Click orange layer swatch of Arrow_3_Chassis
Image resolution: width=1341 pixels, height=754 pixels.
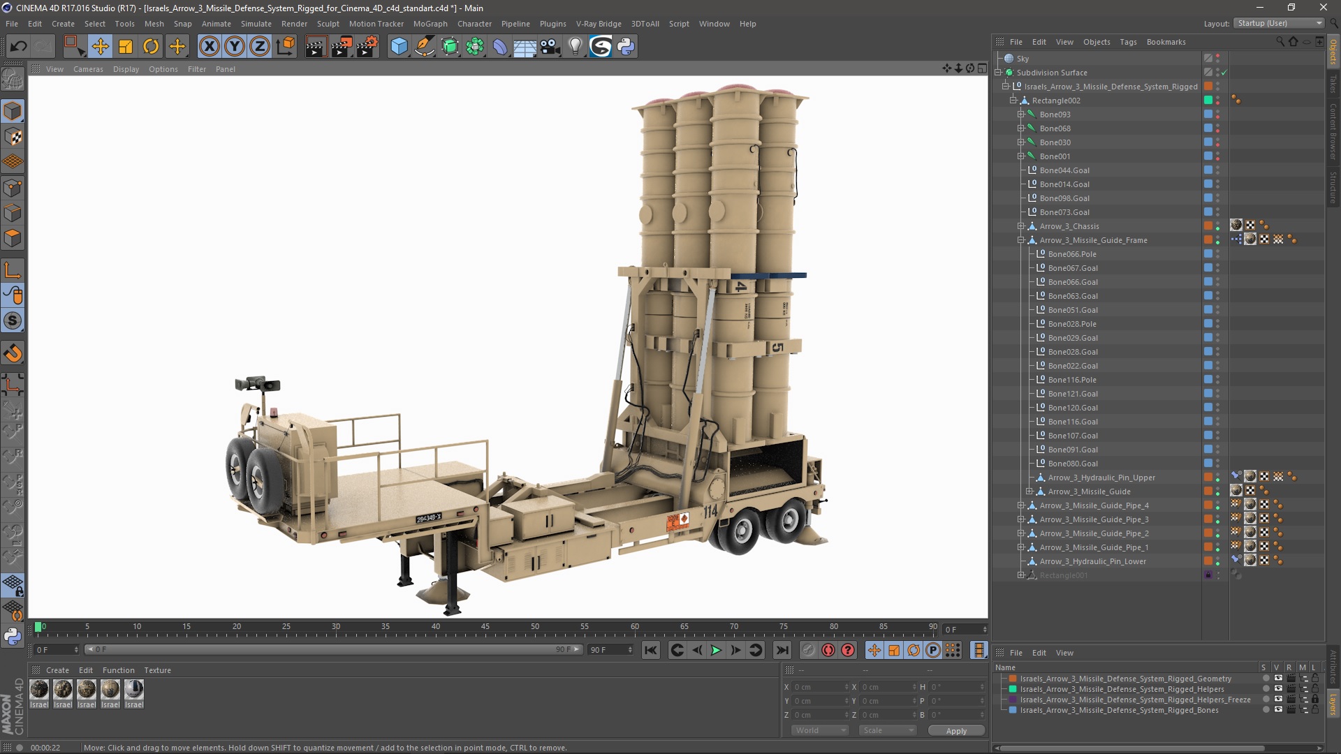1208,226
